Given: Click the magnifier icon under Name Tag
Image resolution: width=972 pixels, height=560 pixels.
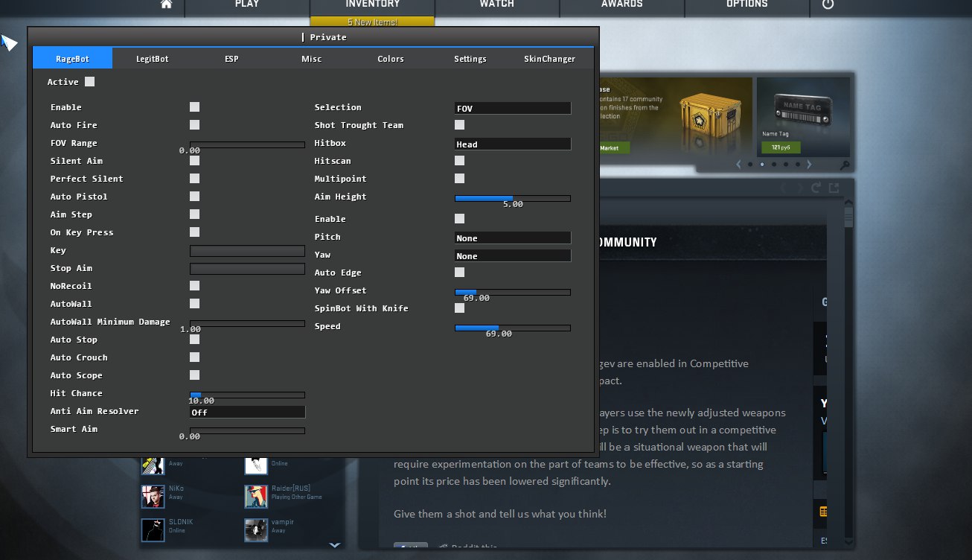Looking at the screenshot, I should [844, 165].
